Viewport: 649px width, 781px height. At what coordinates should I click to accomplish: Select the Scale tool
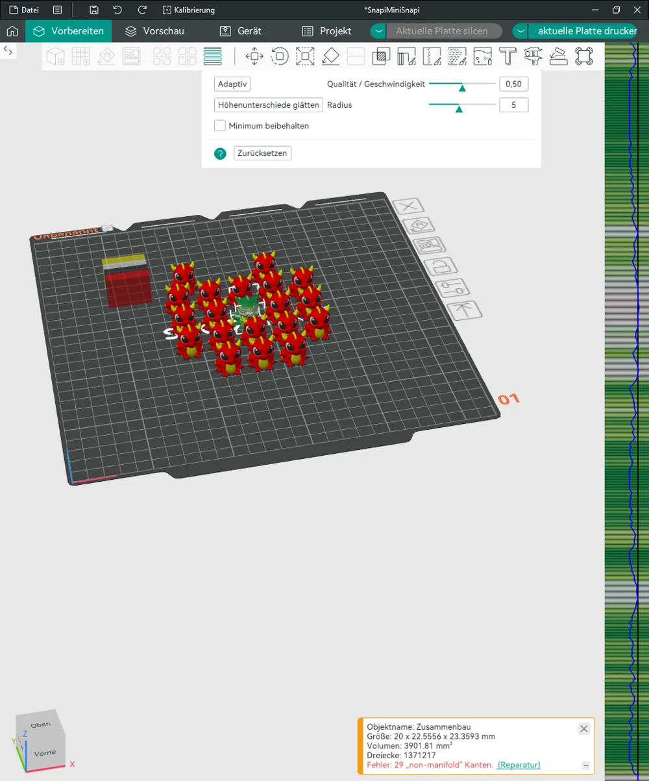[305, 56]
